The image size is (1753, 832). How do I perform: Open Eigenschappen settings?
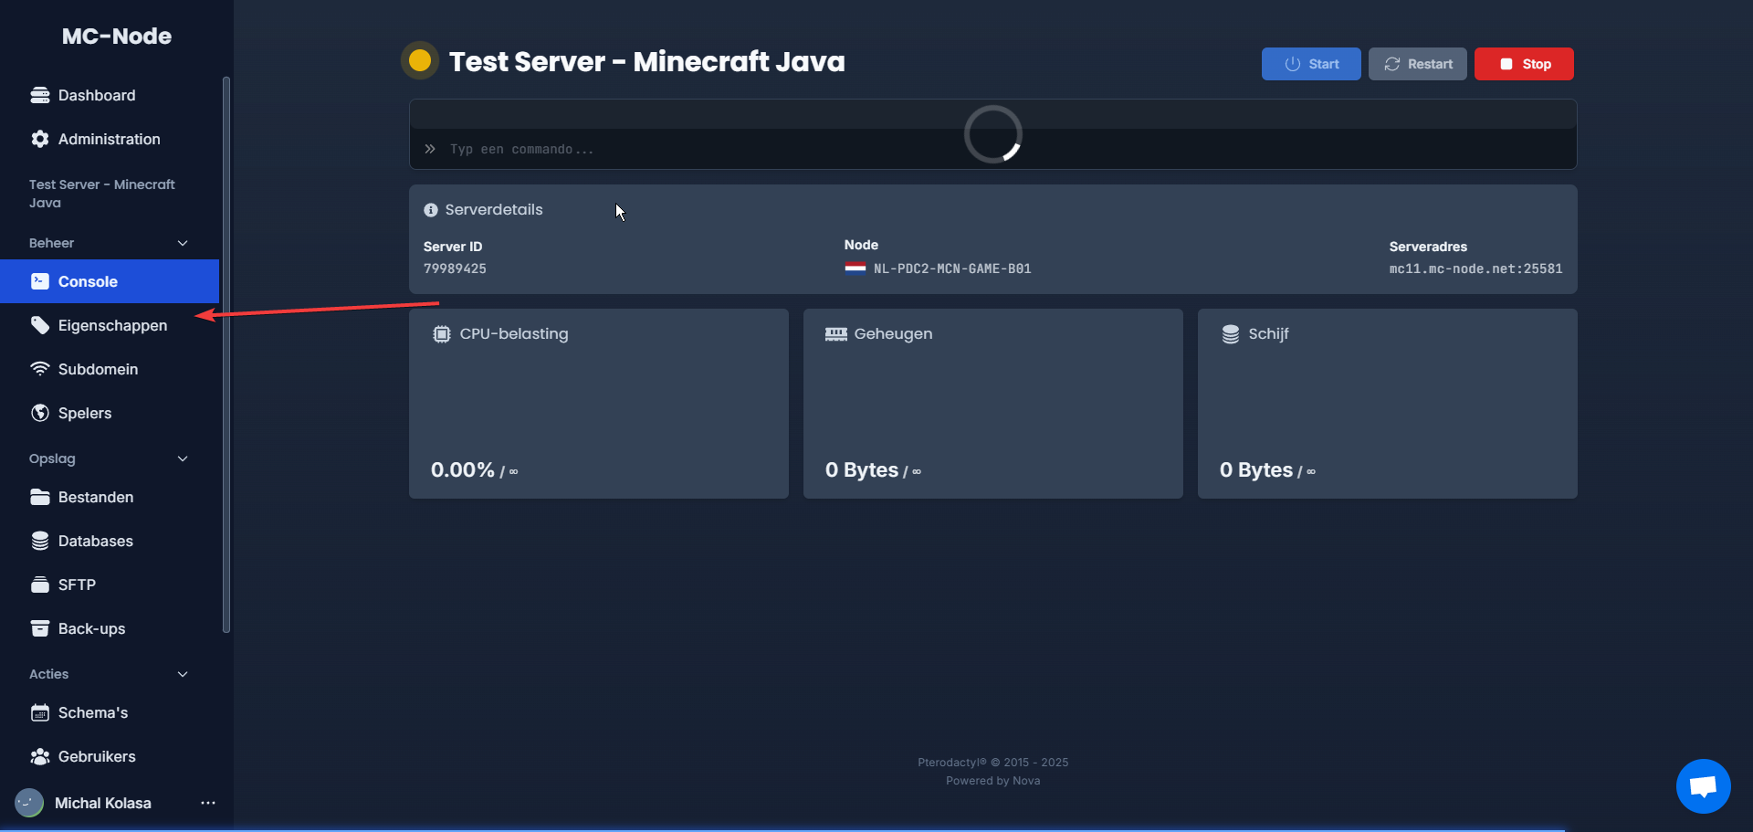(110, 325)
